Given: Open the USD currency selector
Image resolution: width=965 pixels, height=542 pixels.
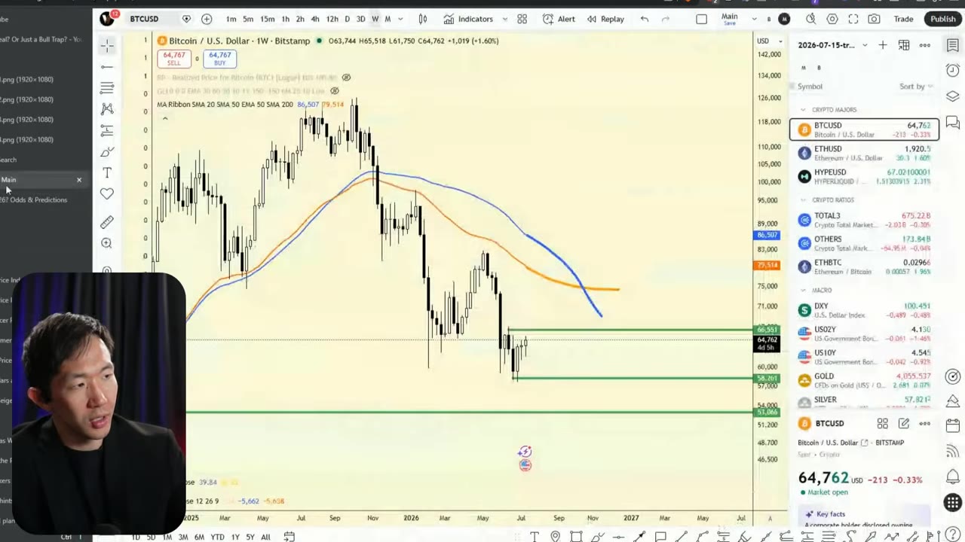Looking at the screenshot, I should [x=767, y=41].
